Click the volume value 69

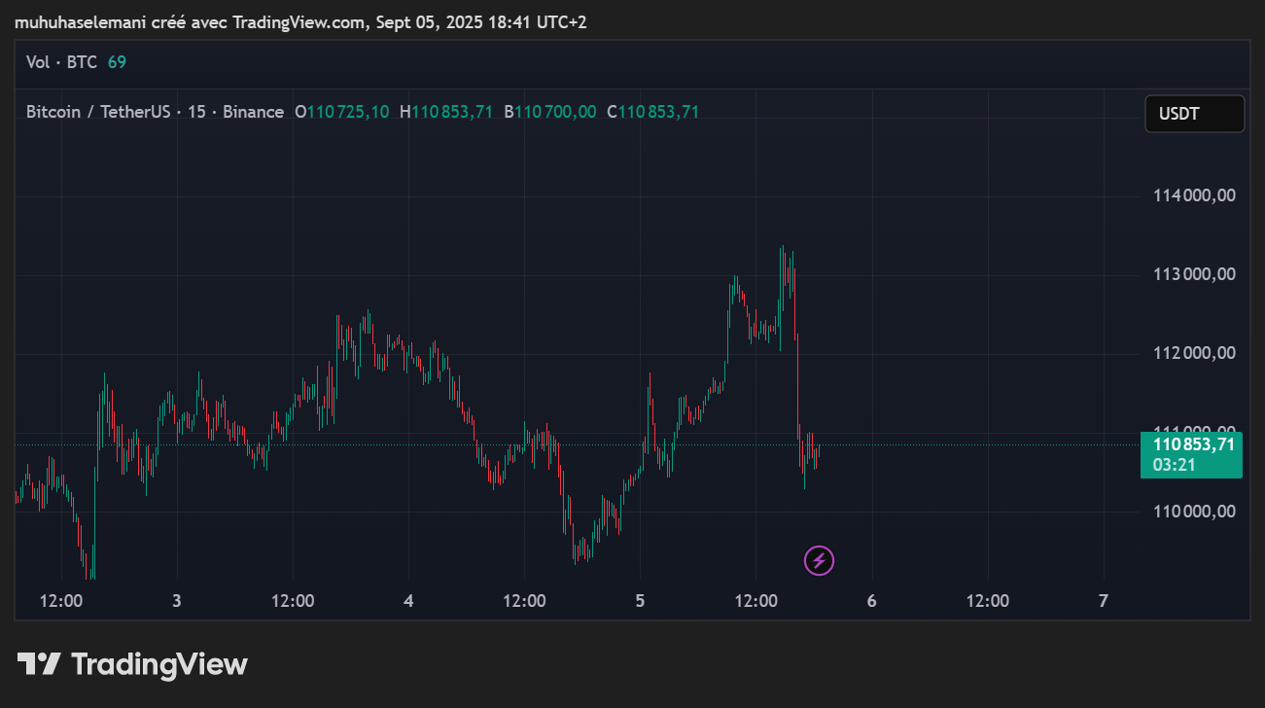point(117,62)
